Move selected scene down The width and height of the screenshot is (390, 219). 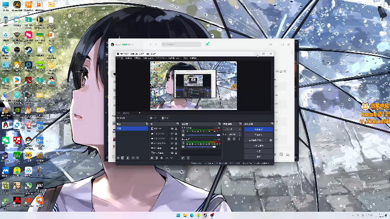137,158
